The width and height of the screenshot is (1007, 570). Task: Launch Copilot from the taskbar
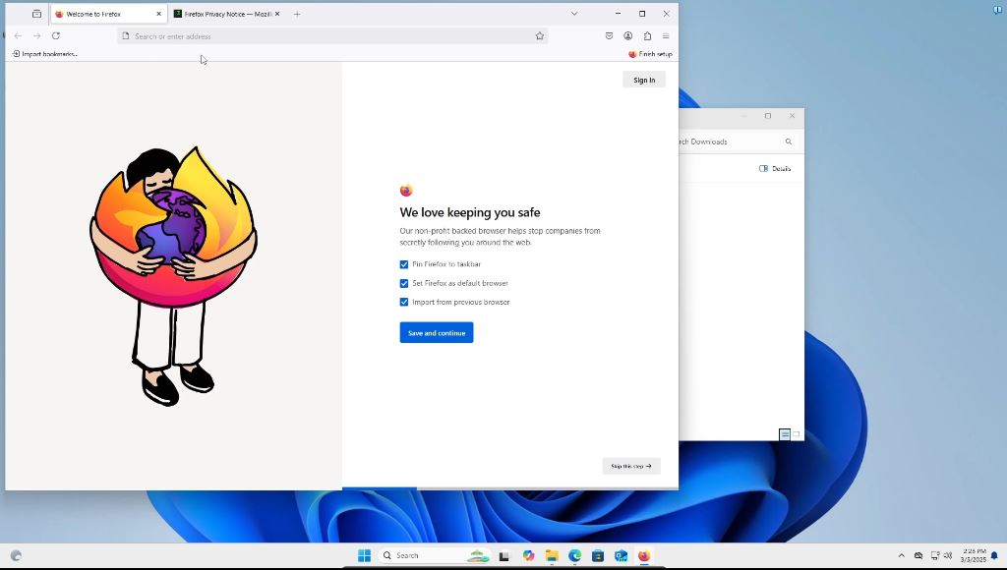pos(528,556)
